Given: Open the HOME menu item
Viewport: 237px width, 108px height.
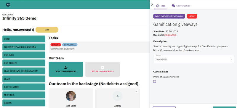Looking at the screenshot, I should (x=24, y=39).
